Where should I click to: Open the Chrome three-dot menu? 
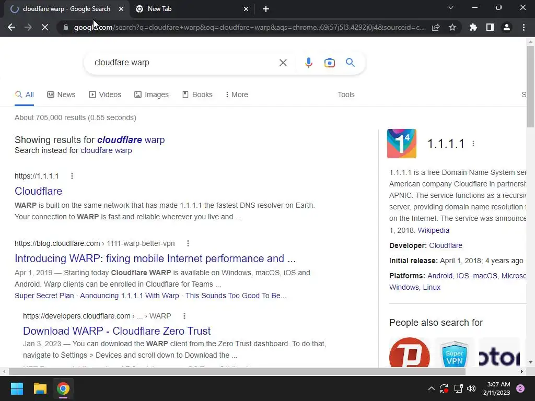pyautogui.click(x=524, y=27)
